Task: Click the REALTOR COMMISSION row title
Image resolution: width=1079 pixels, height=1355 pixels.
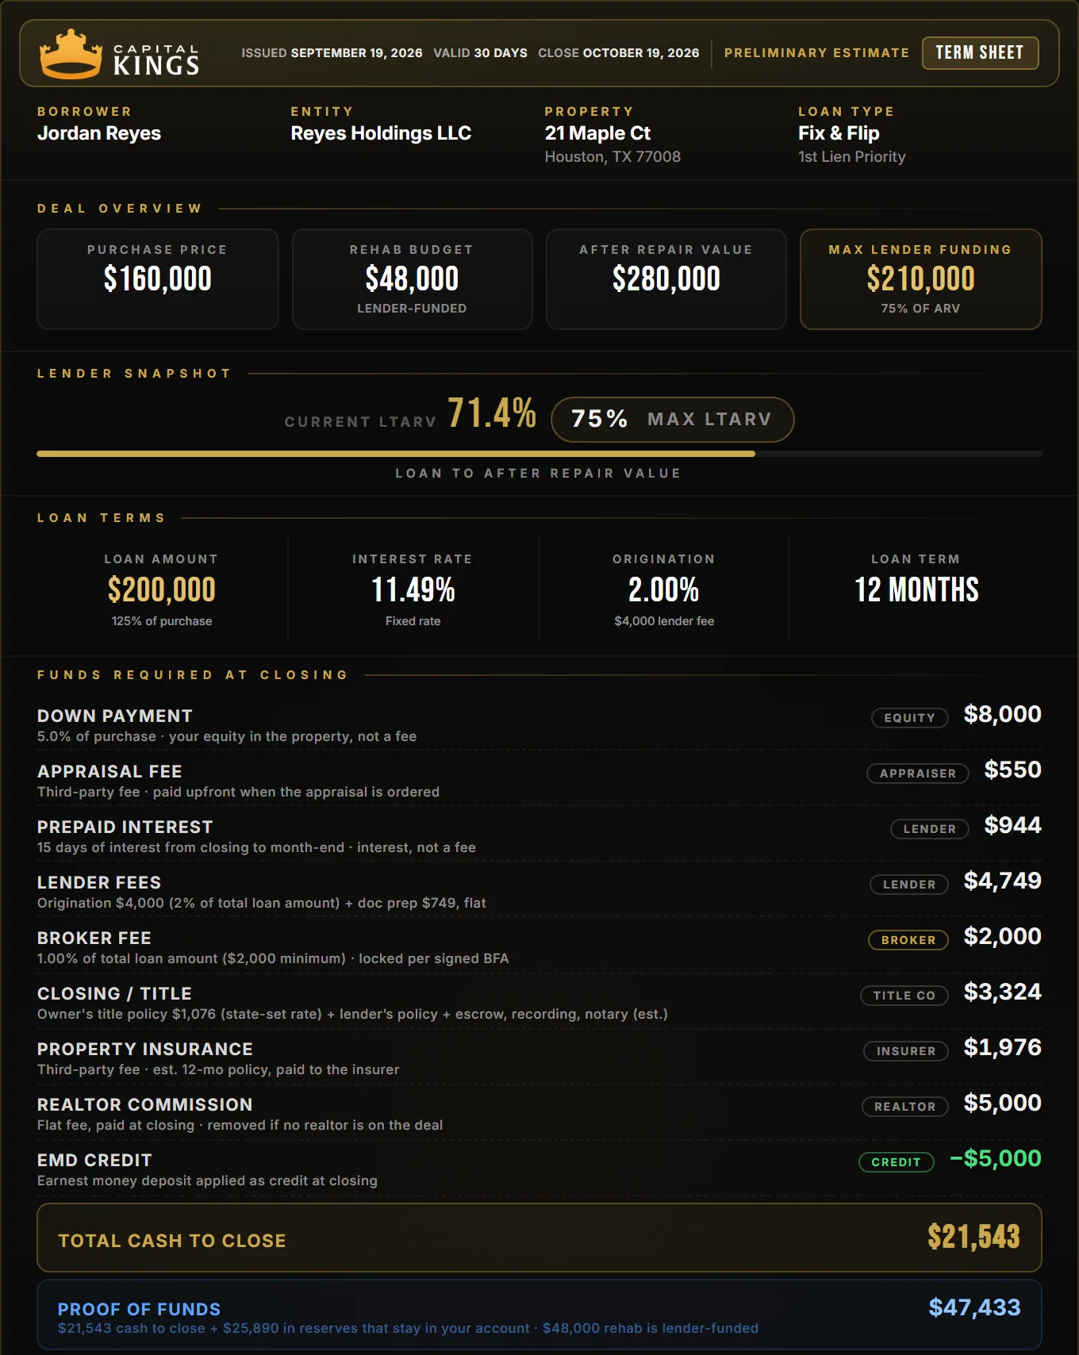Action: coord(145,1105)
